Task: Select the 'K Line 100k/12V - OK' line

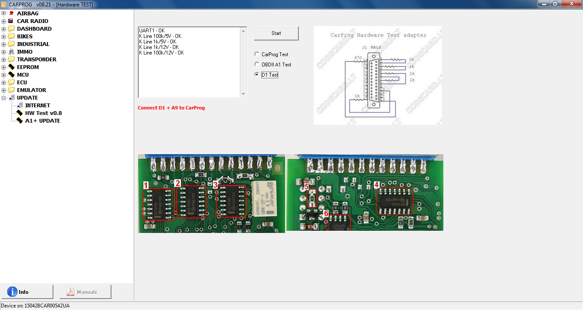Action: tap(161, 53)
